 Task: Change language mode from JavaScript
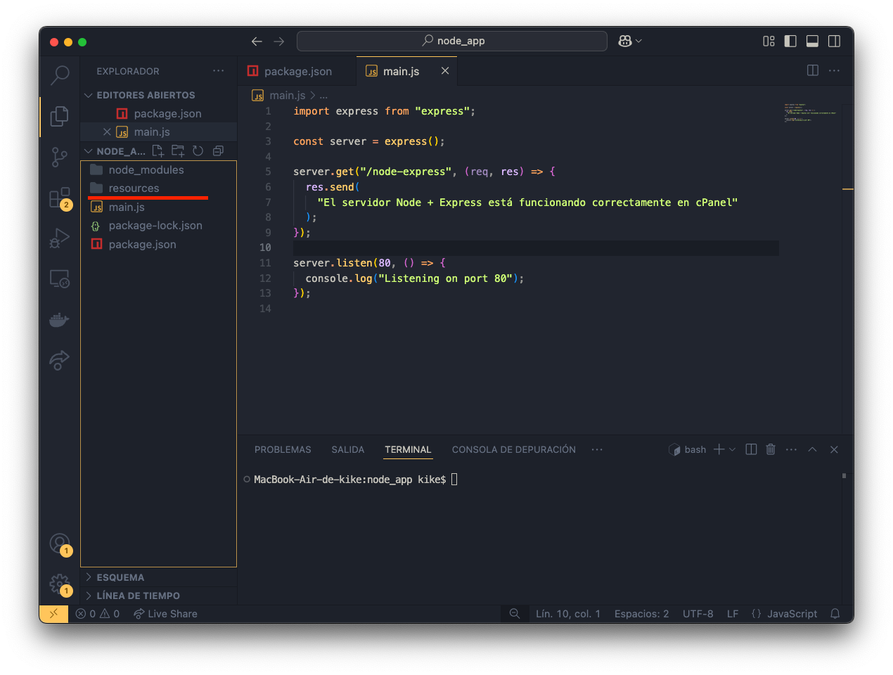click(x=792, y=614)
